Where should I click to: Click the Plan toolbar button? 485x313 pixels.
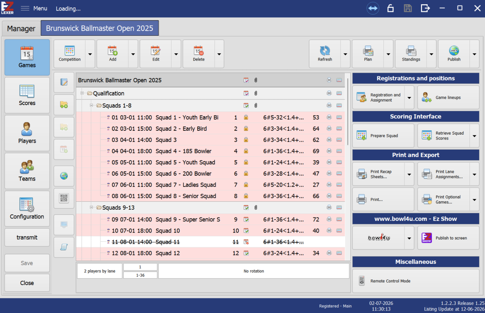[x=368, y=54]
